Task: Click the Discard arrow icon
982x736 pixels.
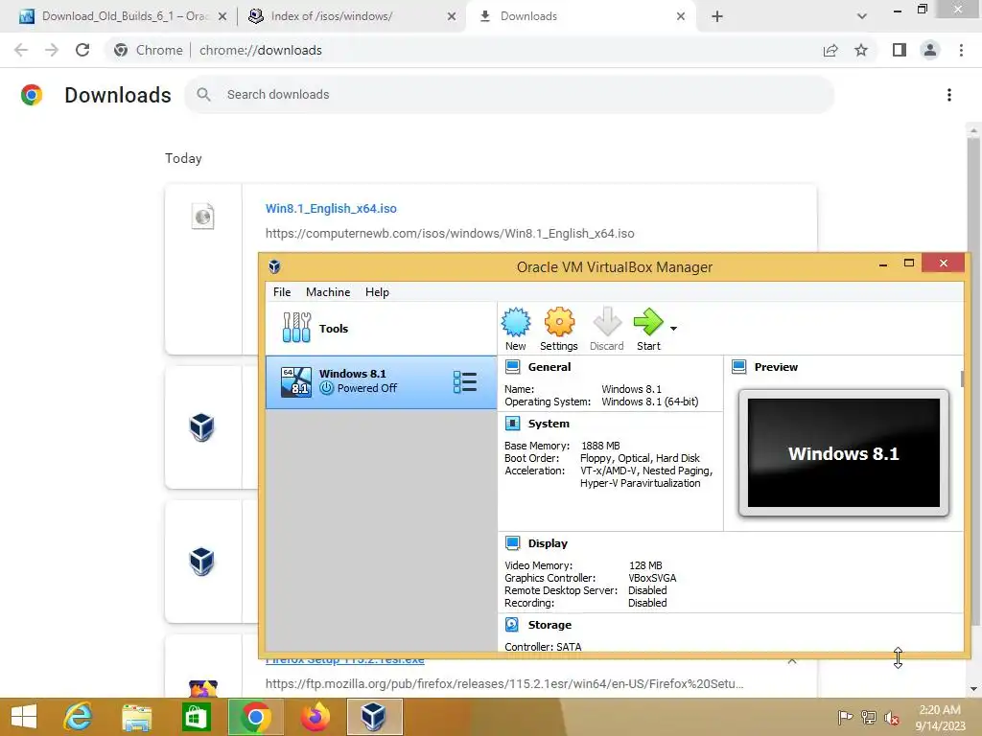Action: [x=606, y=322]
